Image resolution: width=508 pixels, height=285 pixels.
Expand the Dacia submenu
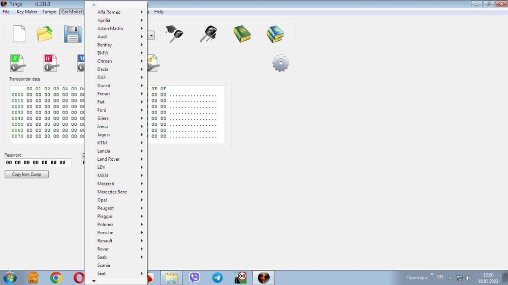116,69
